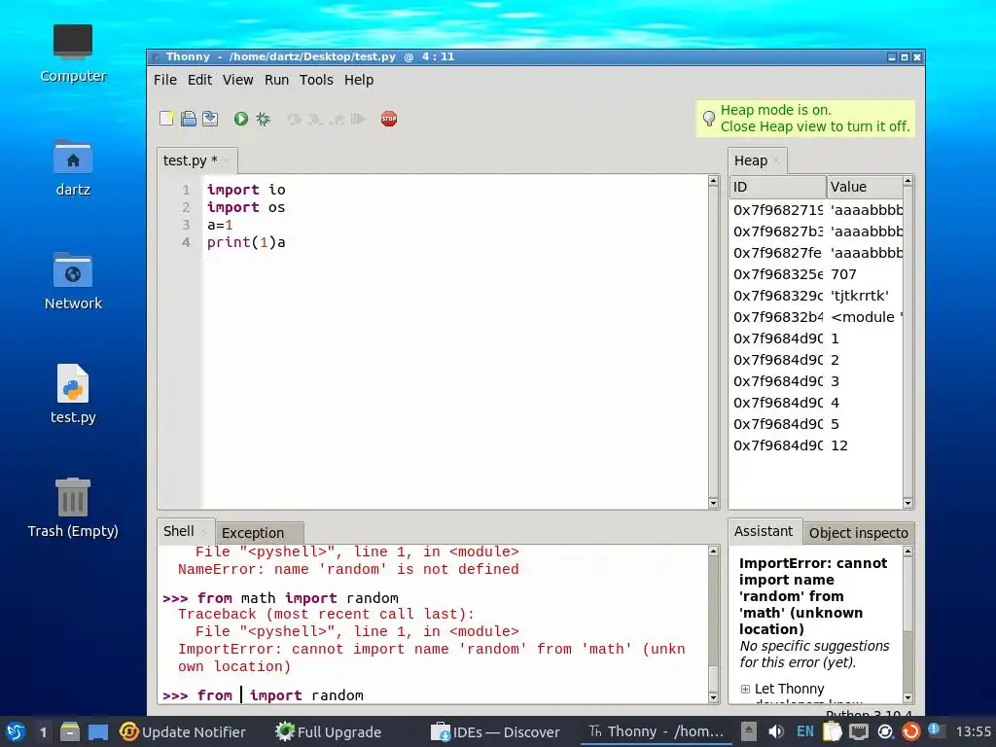Open the File menu
The height and width of the screenshot is (747, 996).
click(165, 80)
